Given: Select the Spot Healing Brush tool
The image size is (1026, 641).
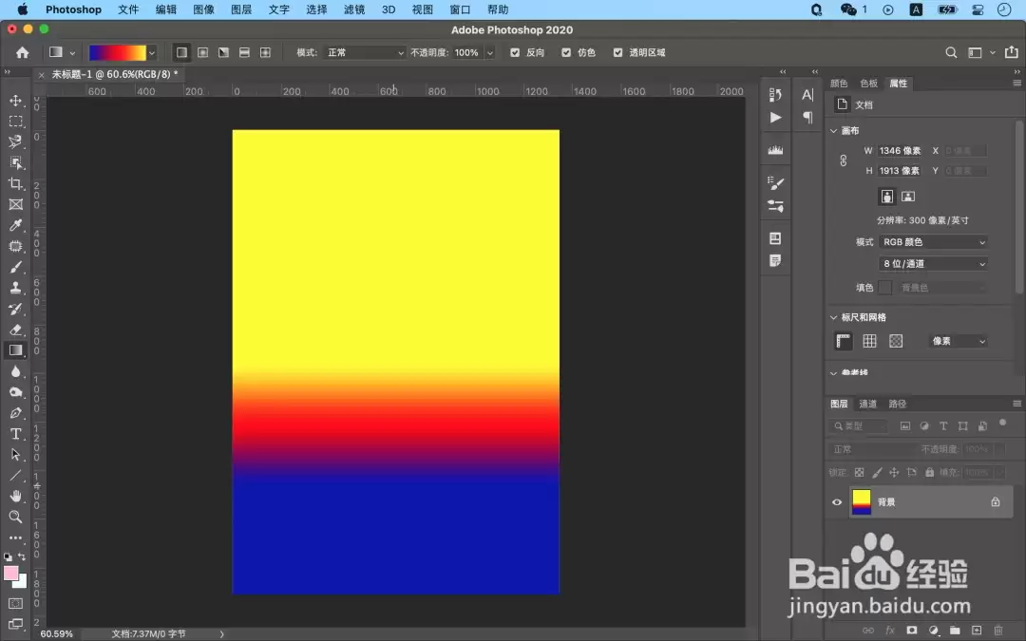Looking at the screenshot, I should 16,247.
